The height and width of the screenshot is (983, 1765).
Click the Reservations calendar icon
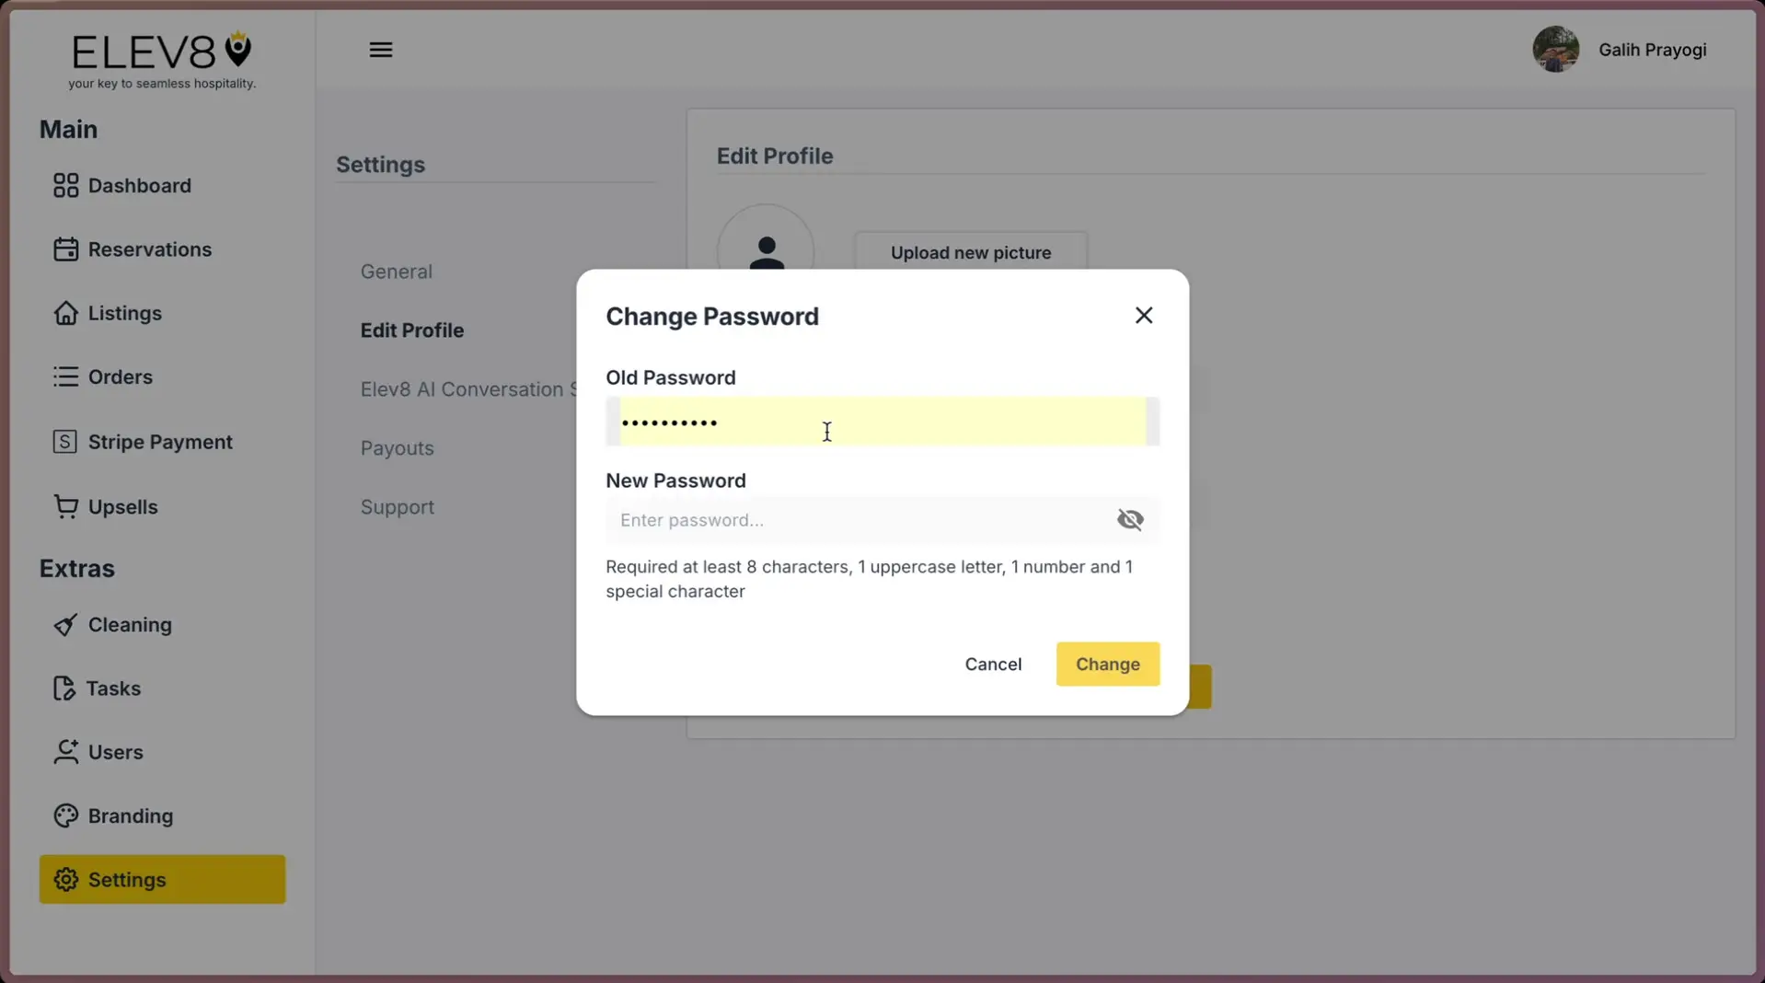point(63,249)
